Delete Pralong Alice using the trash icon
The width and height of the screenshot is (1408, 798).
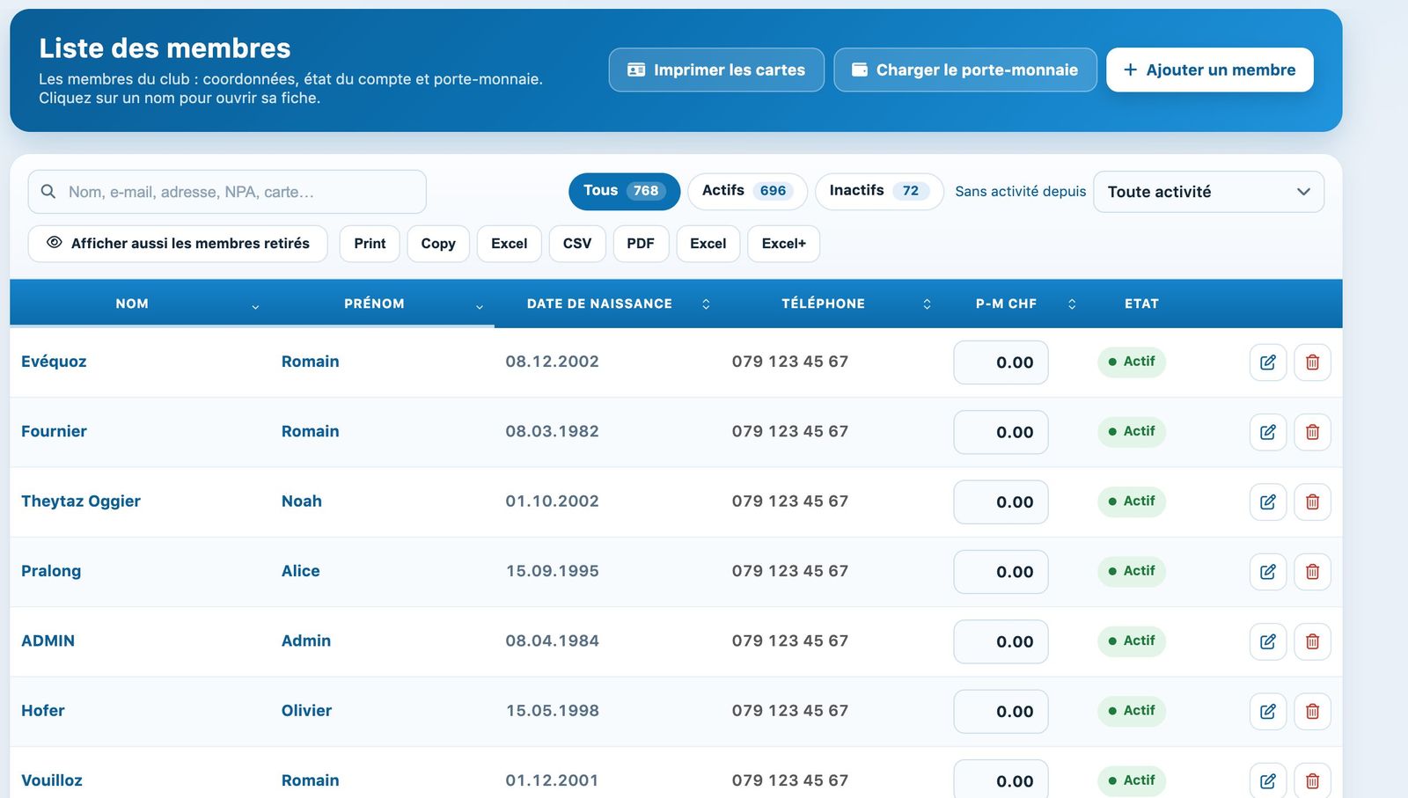(x=1312, y=572)
